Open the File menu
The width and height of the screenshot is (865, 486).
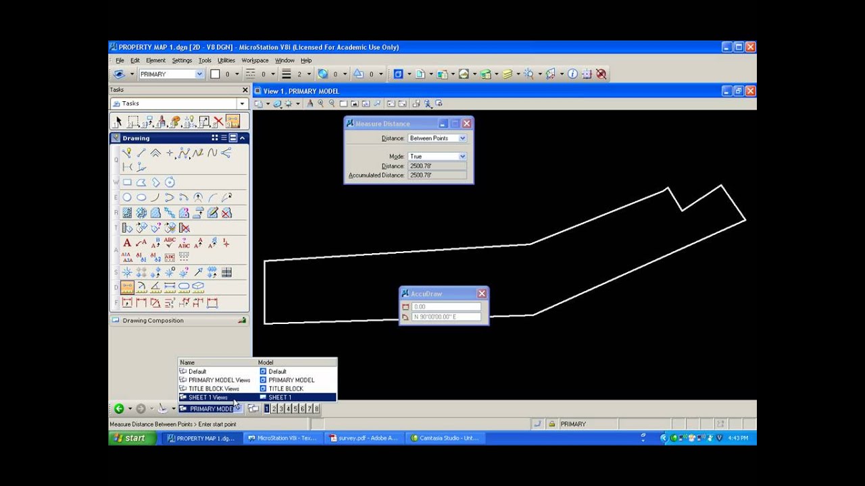[120, 60]
